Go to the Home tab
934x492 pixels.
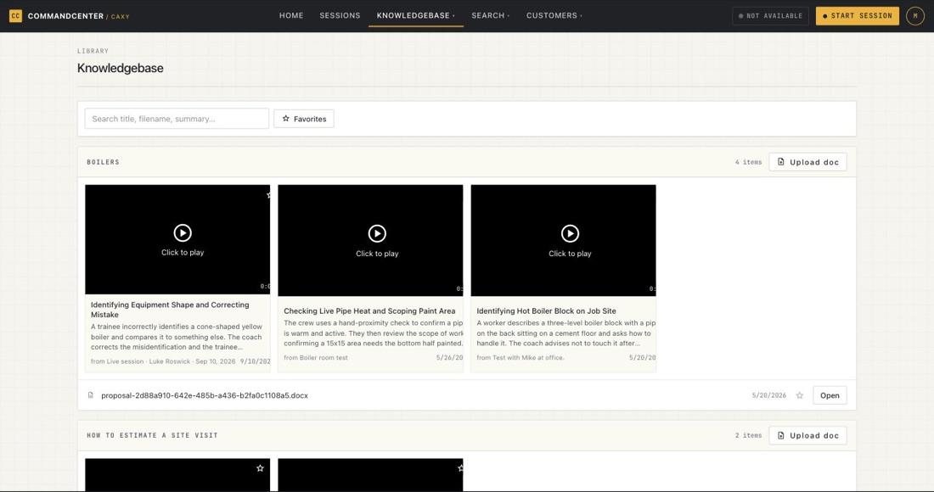click(291, 15)
